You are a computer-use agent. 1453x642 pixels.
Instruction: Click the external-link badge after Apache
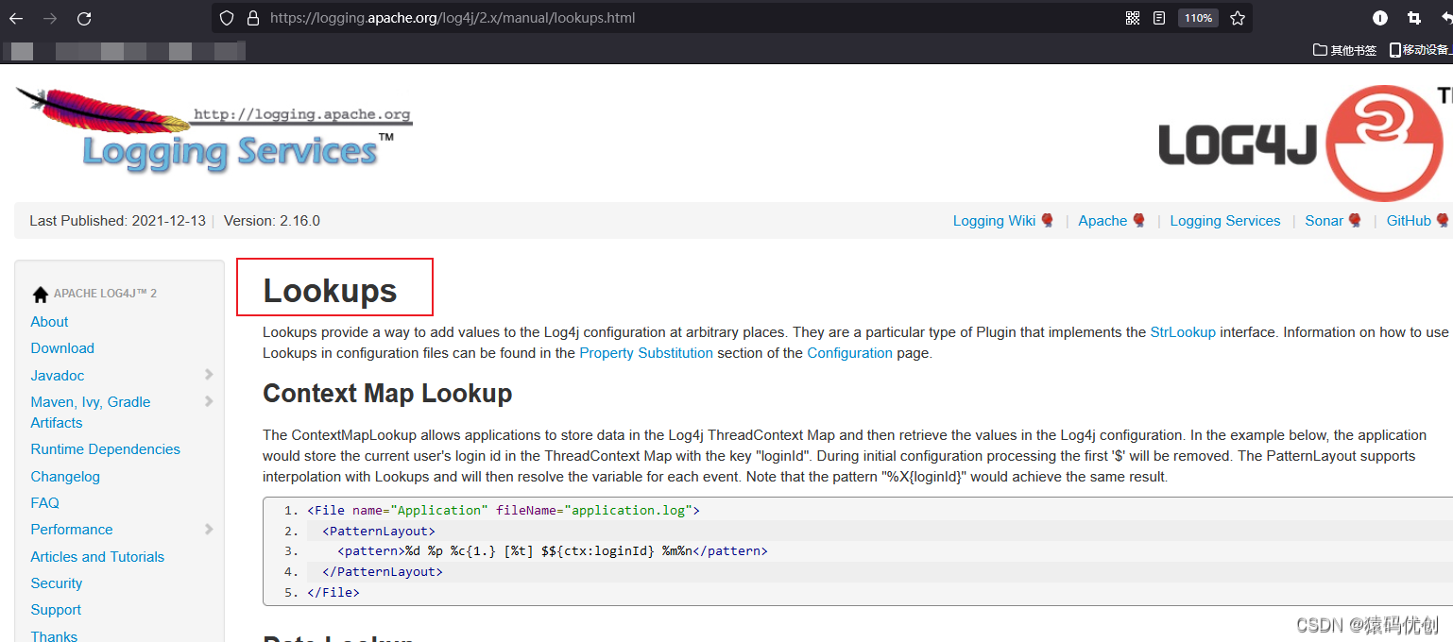[1138, 221]
